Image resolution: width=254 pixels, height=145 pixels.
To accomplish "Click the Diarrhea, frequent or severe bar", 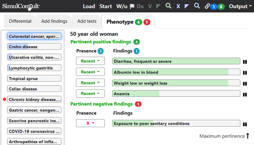I will [176, 61].
